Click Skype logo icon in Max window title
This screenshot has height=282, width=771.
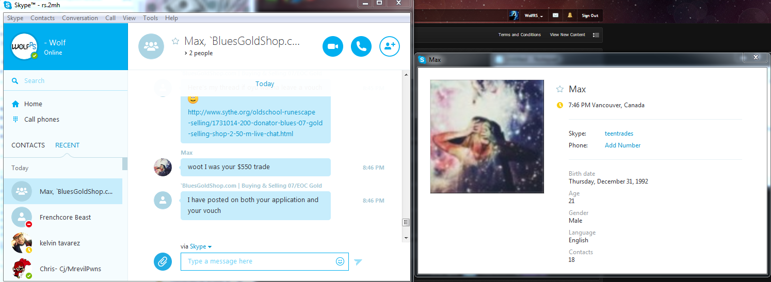click(422, 59)
